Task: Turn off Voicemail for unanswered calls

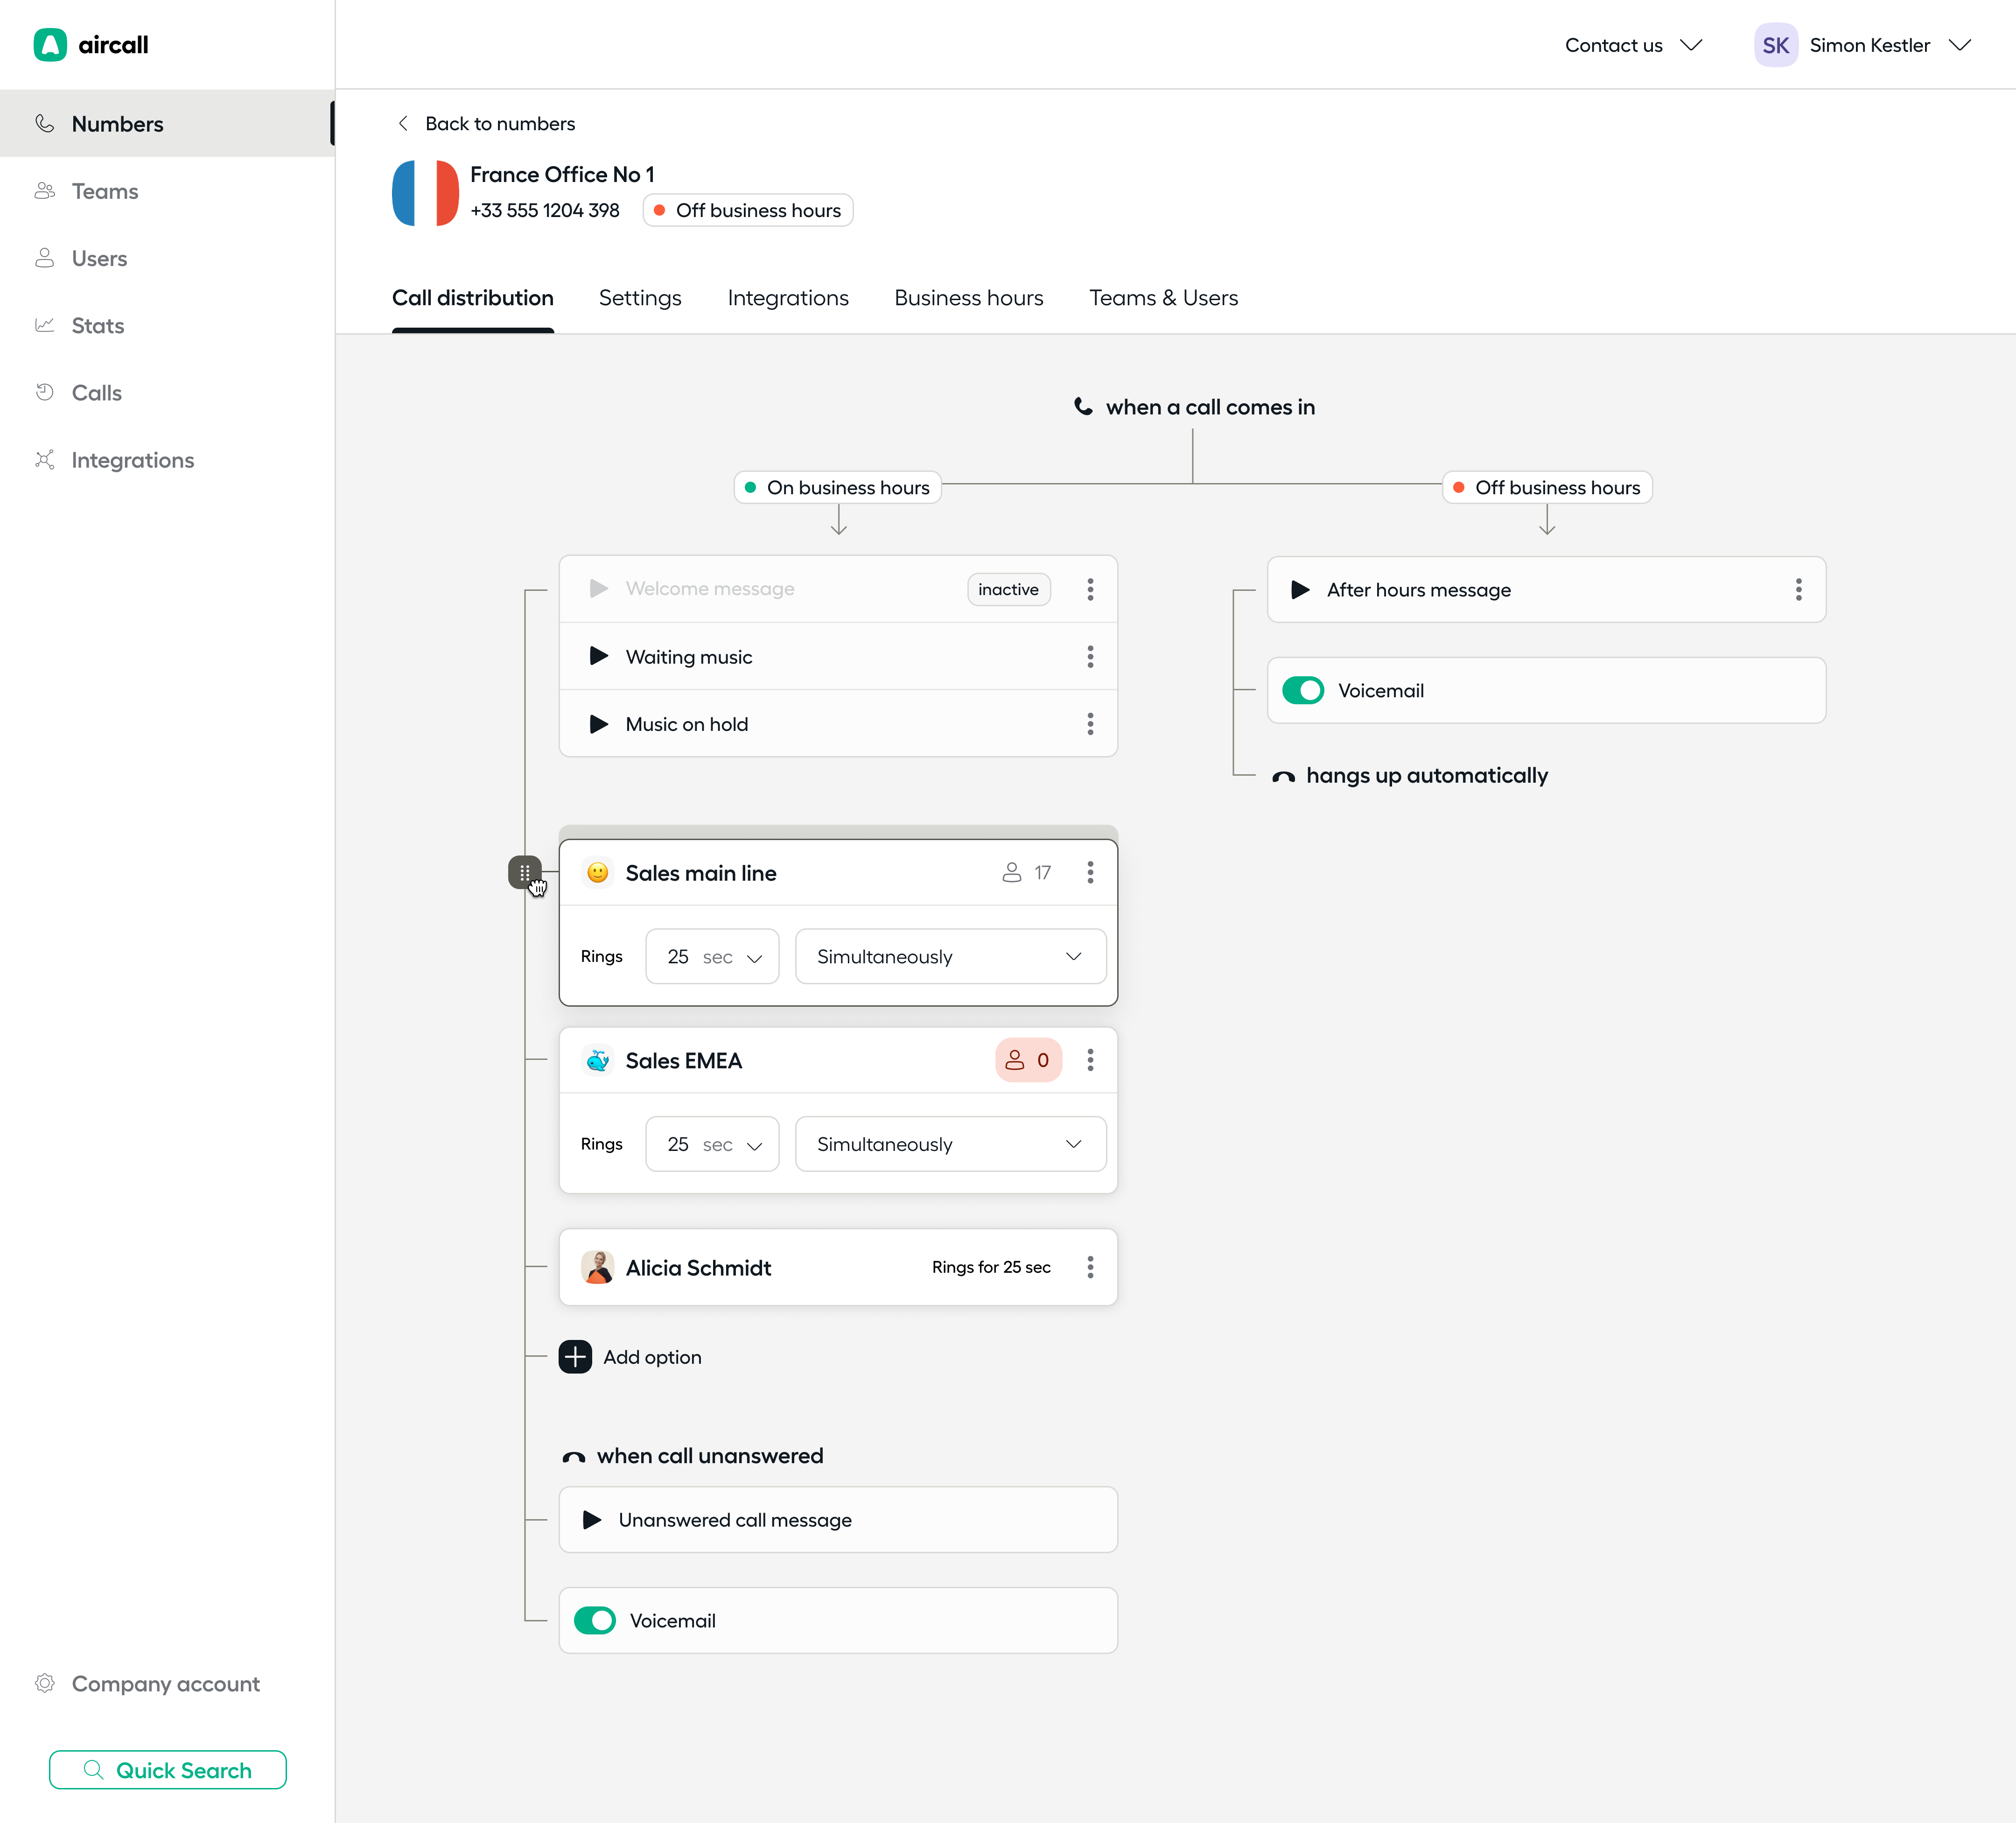Action: (x=594, y=1620)
